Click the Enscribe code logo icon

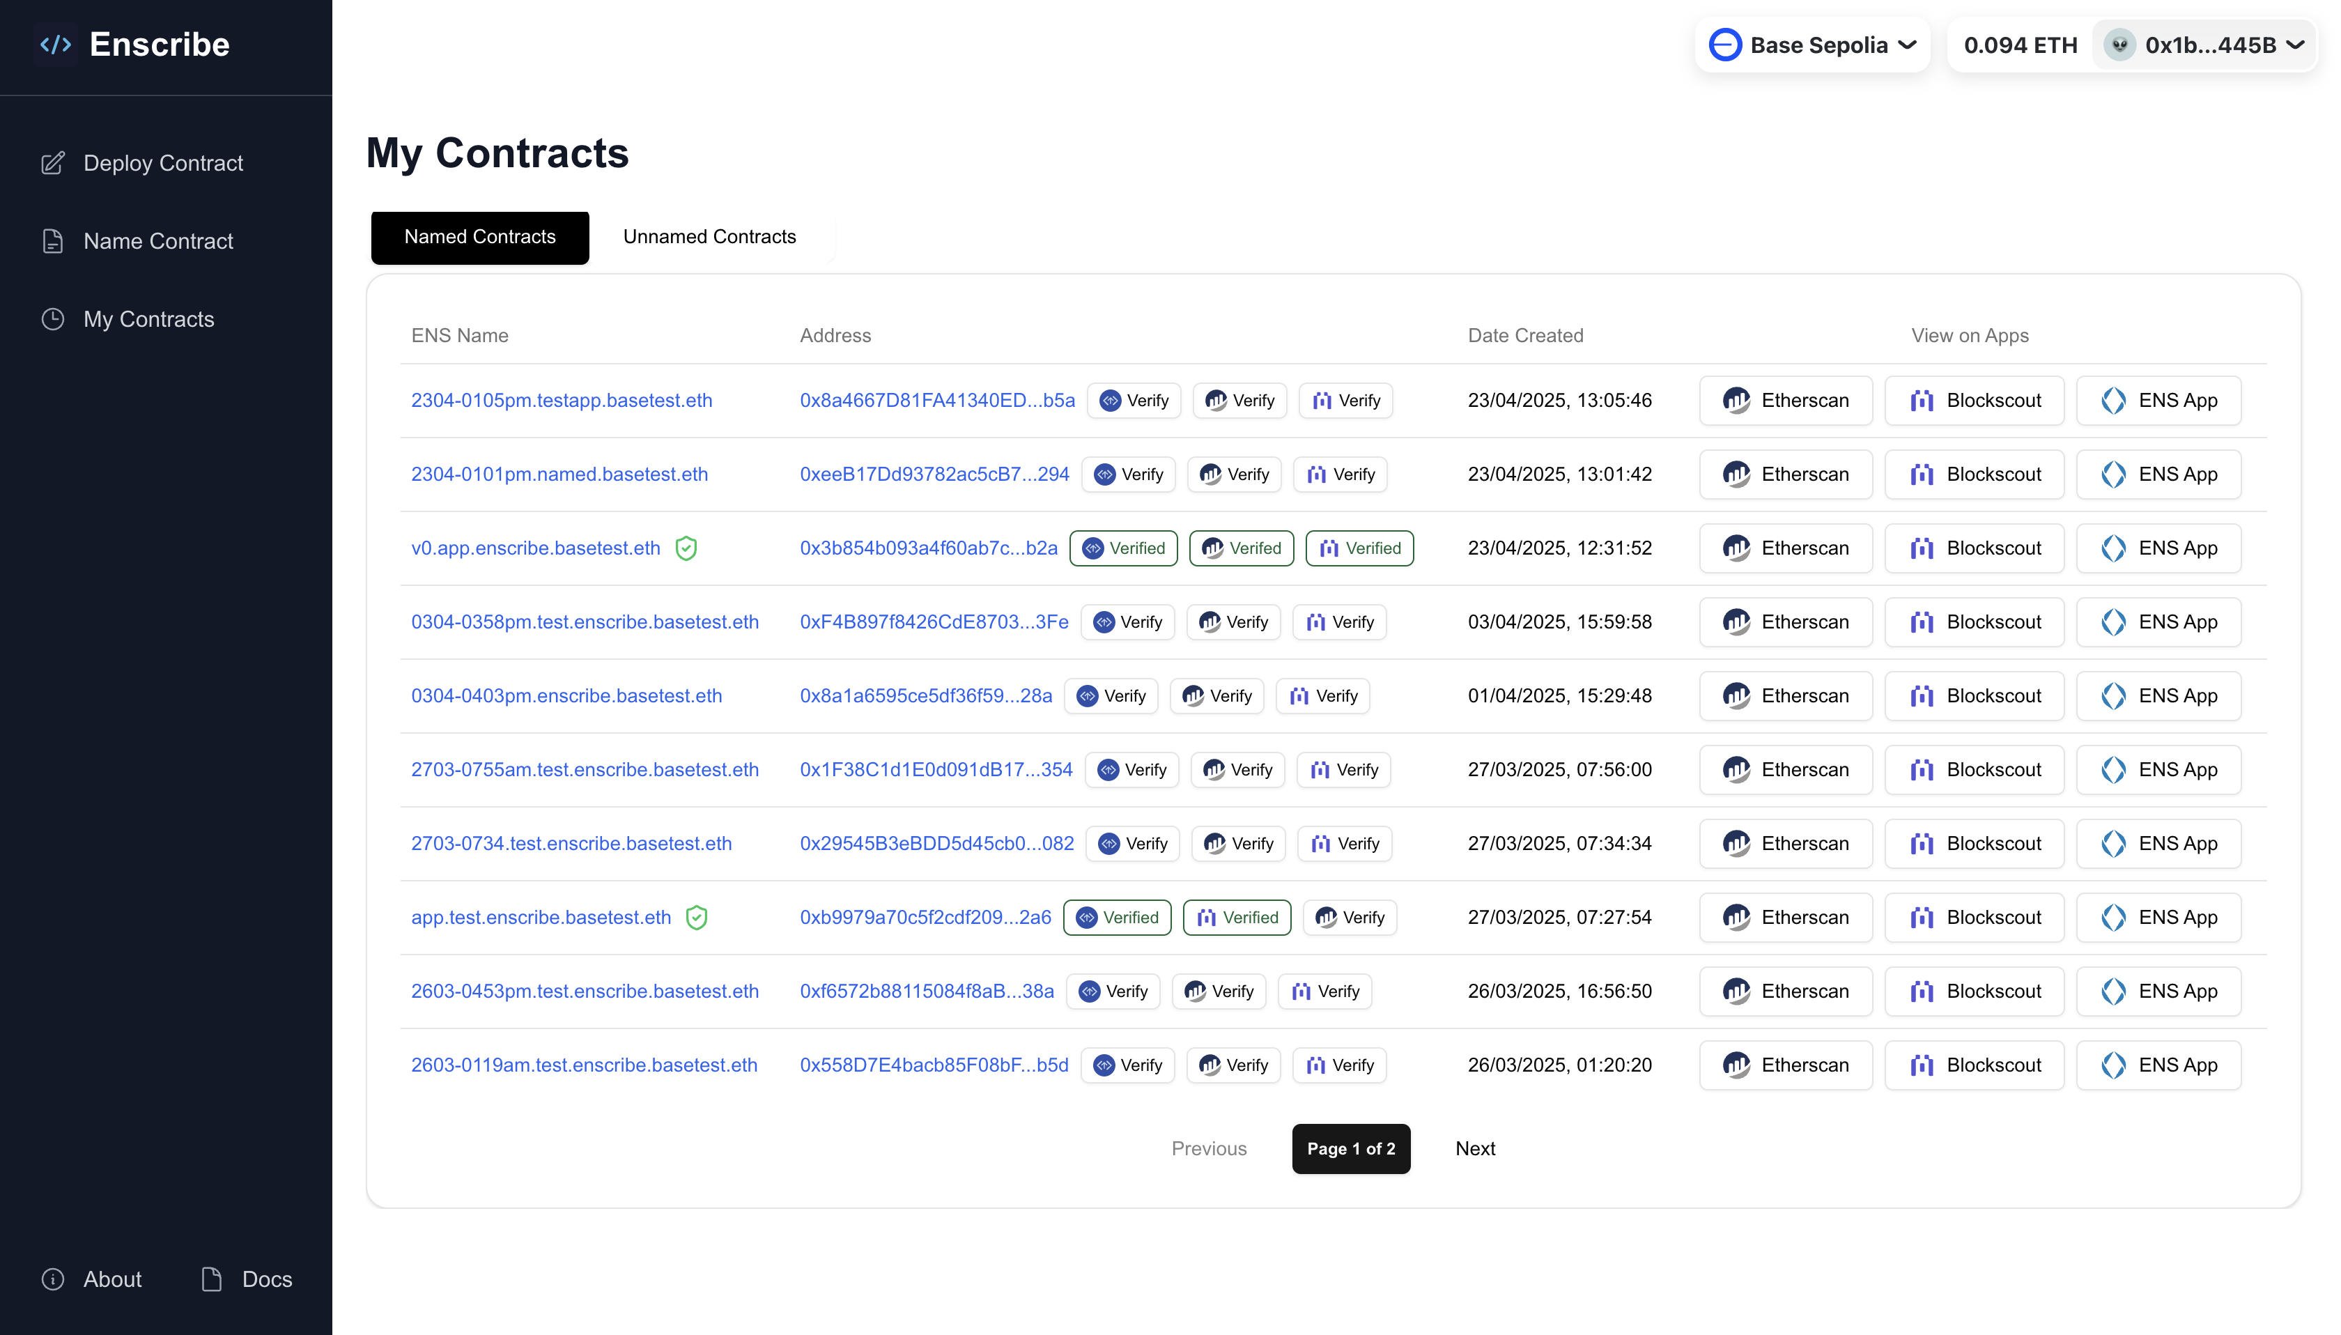point(55,45)
